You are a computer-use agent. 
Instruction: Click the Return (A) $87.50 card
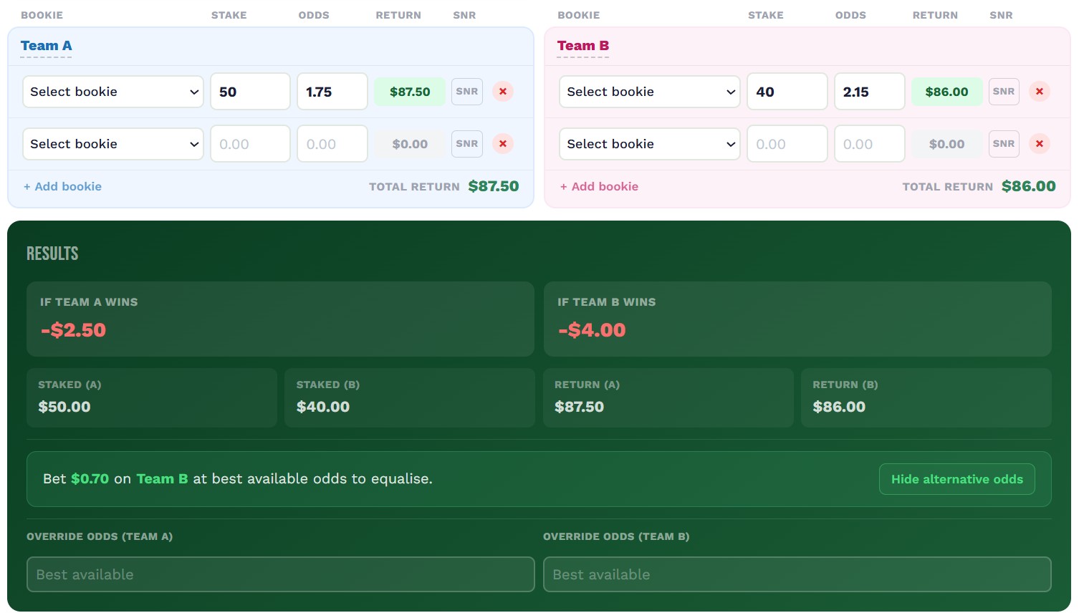[x=668, y=398]
